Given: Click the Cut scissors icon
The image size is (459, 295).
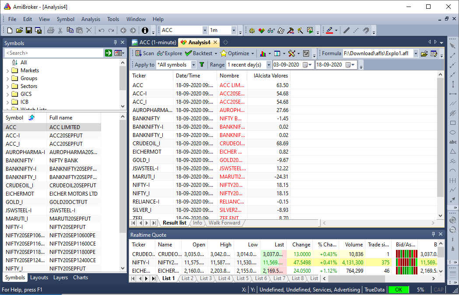Looking at the screenshot, I should pyautogui.click(x=60, y=30).
